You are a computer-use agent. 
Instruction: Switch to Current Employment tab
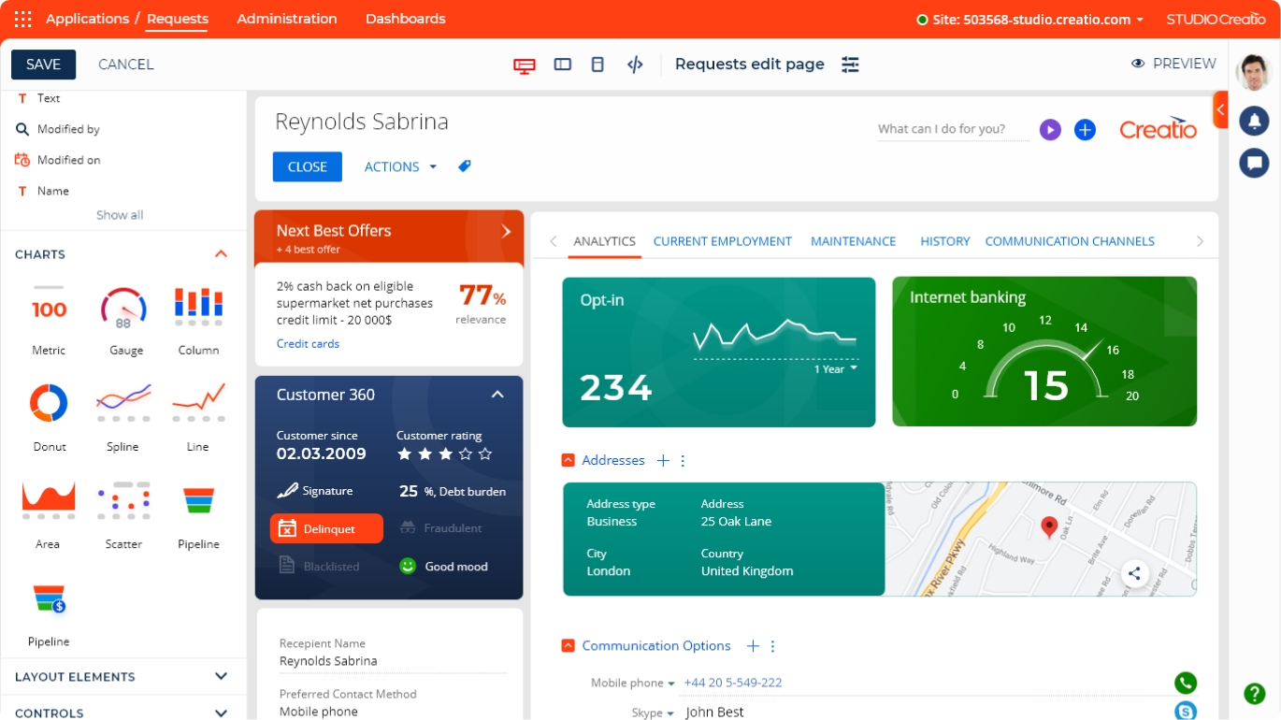pos(722,241)
